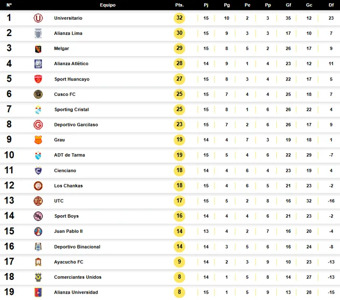Viewport: 340px width, 300px height.
Task: Click the Alianza Universidad crest
Action: [38, 292]
